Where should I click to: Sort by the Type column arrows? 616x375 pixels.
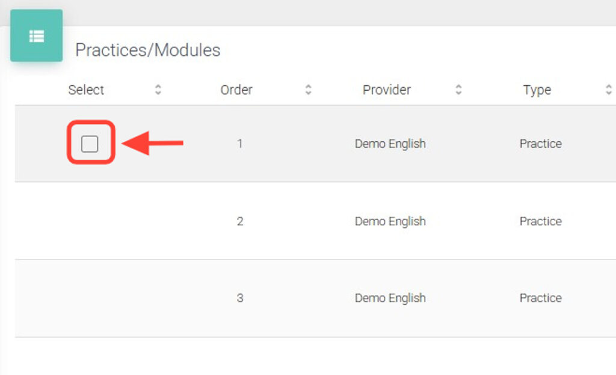(608, 90)
